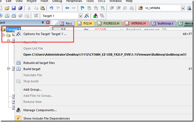
Task: Cut selection with the scissors icon
Action: click(x=29, y=8)
